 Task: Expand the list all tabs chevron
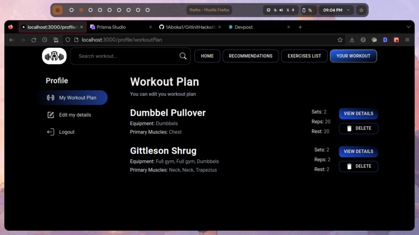tap(408, 27)
